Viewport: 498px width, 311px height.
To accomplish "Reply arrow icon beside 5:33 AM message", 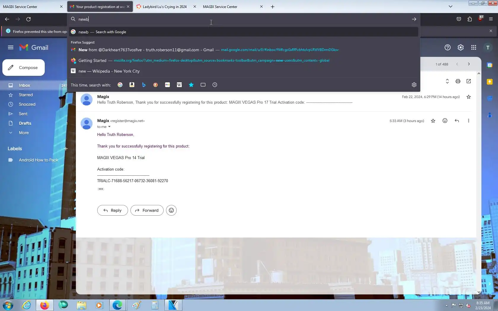I will [457, 121].
